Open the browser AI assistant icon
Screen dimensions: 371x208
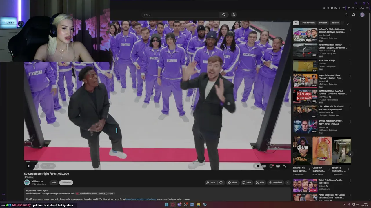tap(362, 8)
